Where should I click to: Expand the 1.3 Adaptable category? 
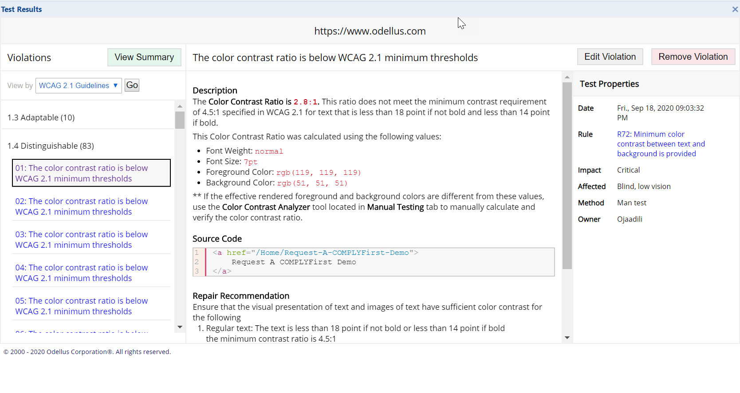[x=41, y=117]
